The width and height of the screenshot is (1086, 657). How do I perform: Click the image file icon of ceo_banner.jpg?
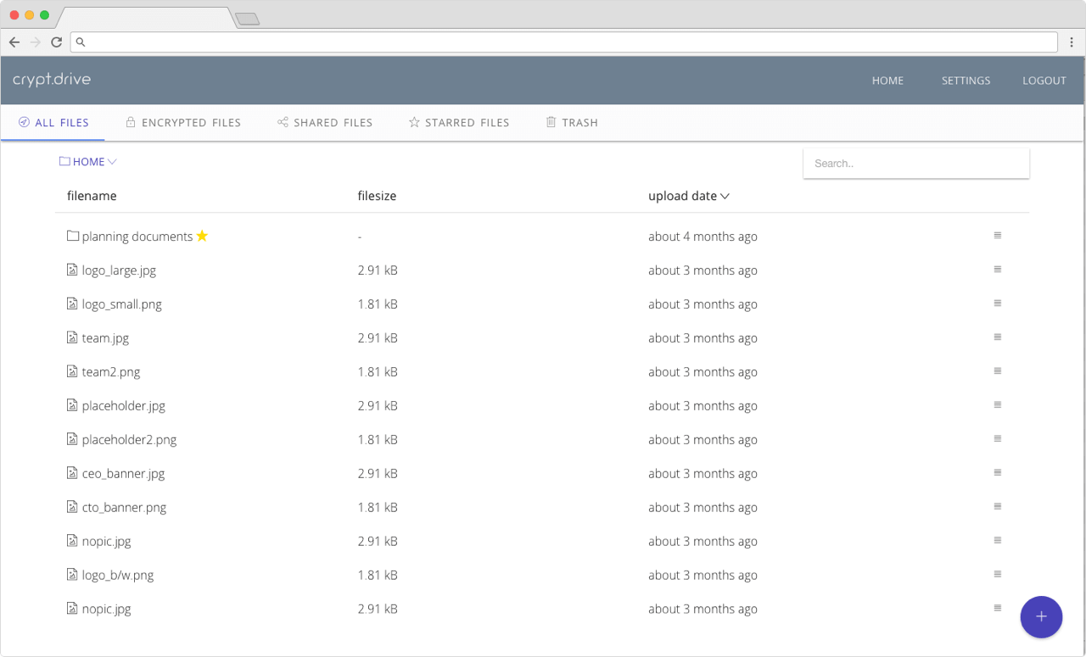click(x=72, y=473)
